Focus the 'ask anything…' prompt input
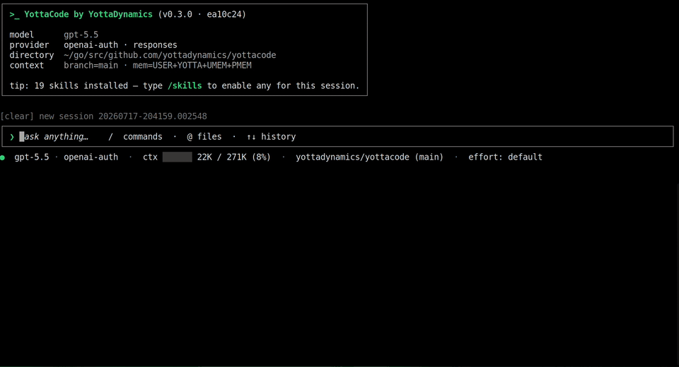 click(x=338, y=137)
